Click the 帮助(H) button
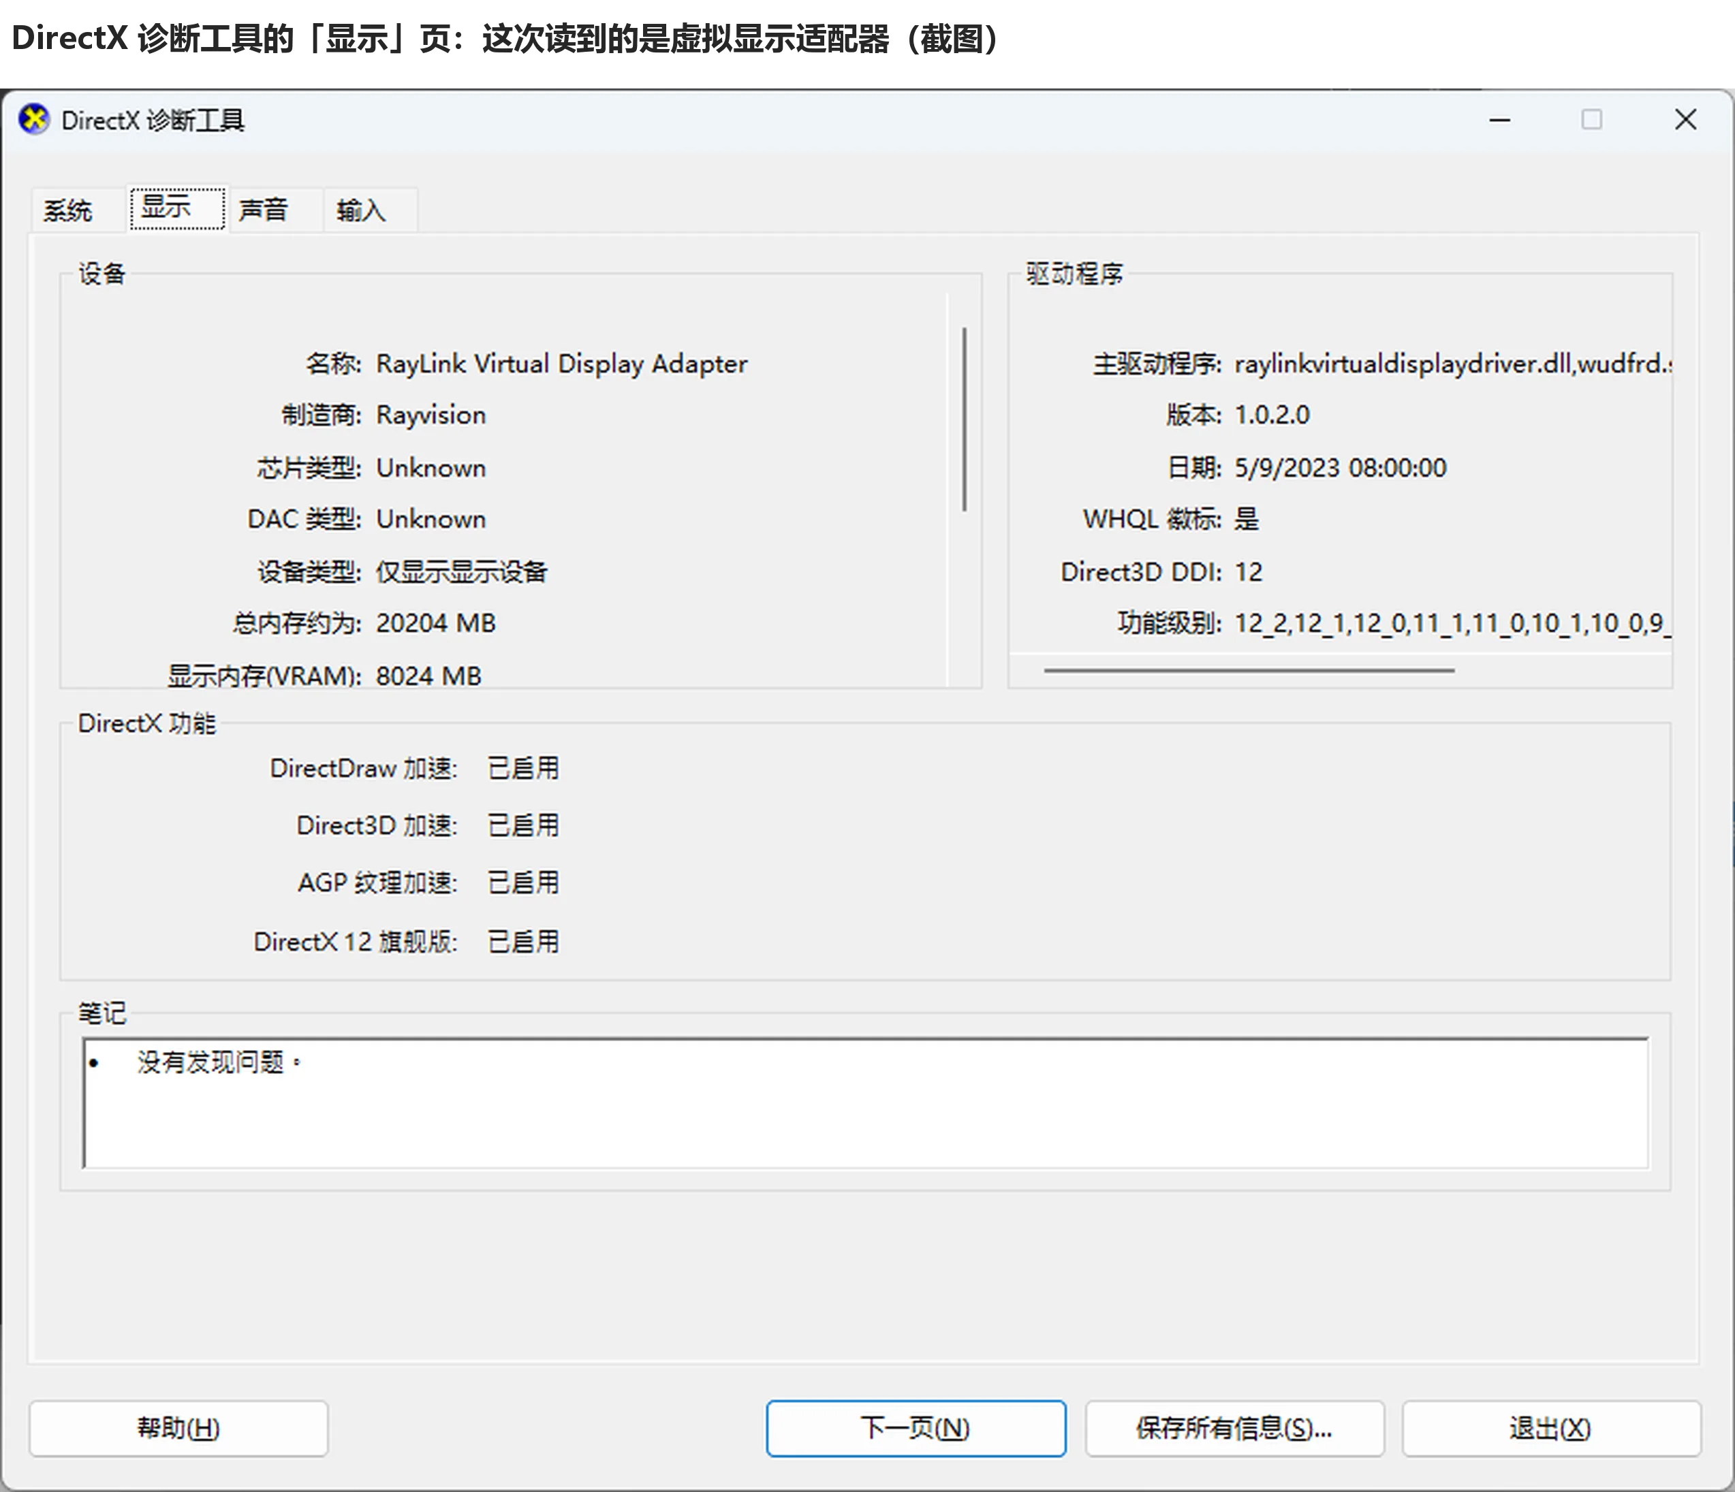The width and height of the screenshot is (1735, 1492). [x=178, y=1427]
